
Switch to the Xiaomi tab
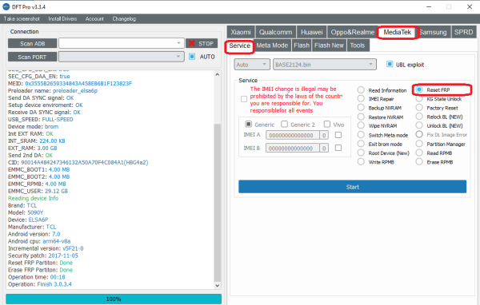point(241,32)
